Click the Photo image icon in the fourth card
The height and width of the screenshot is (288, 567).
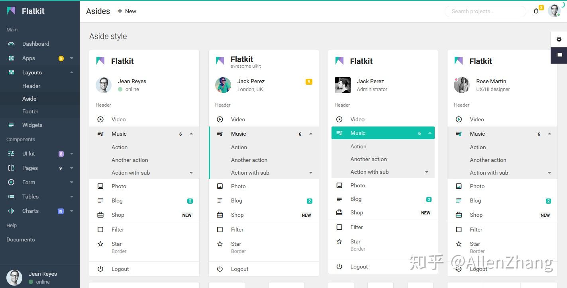click(459, 186)
